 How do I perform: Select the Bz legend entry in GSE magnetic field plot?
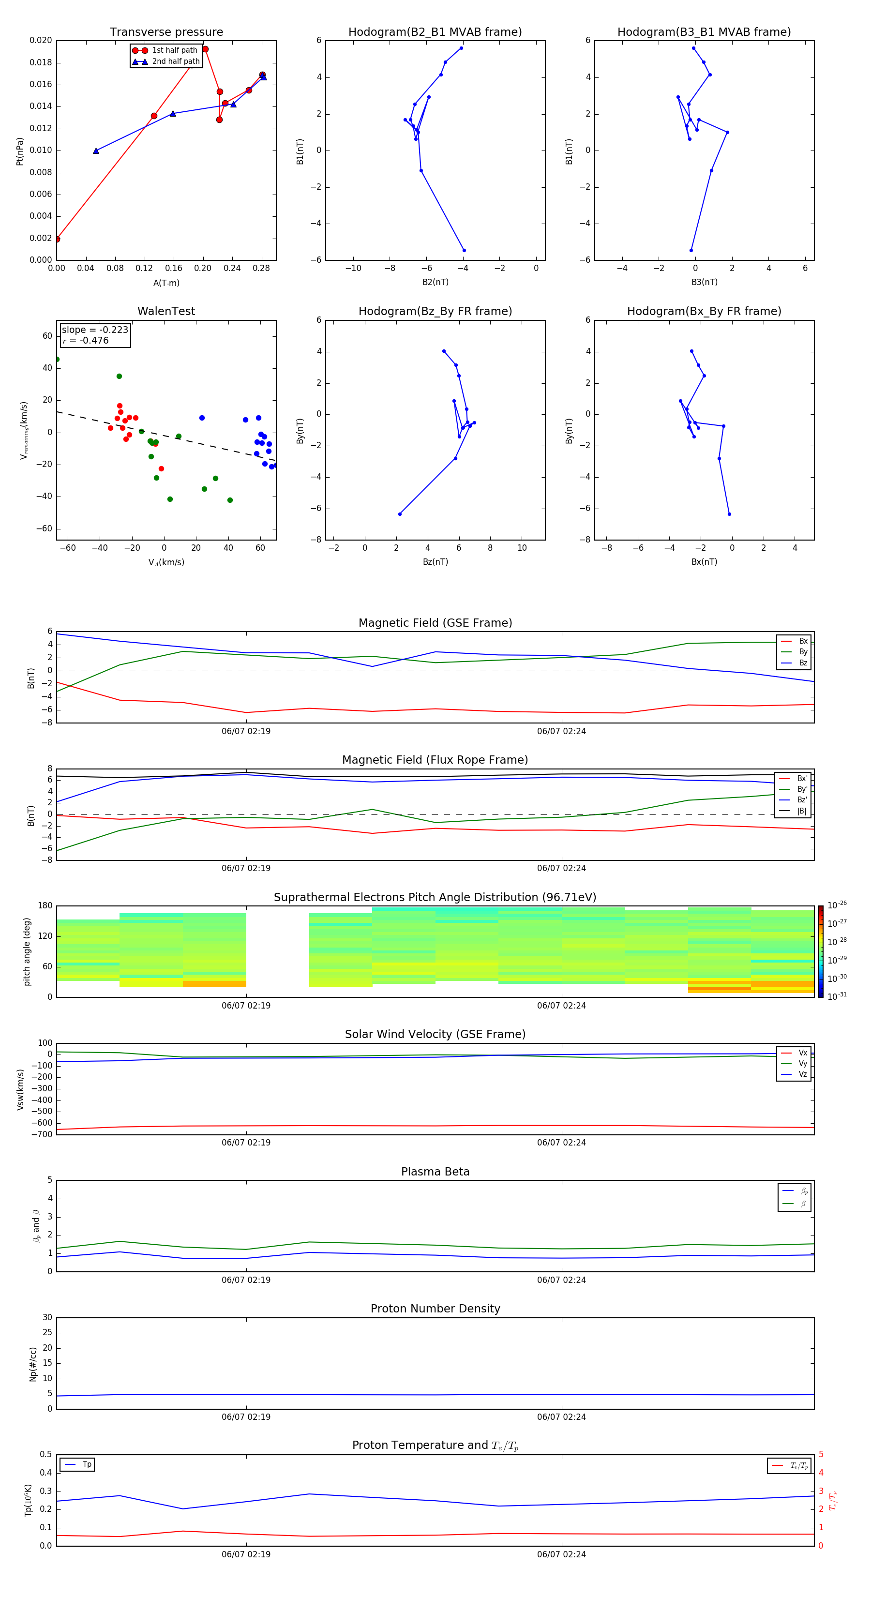[794, 663]
